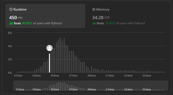The height and width of the screenshot is (95, 173).
Task: Select the Runtime stats card
Action: (x=45, y=16)
